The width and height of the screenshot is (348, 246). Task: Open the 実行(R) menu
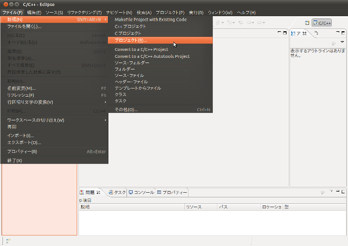click(196, 13)
